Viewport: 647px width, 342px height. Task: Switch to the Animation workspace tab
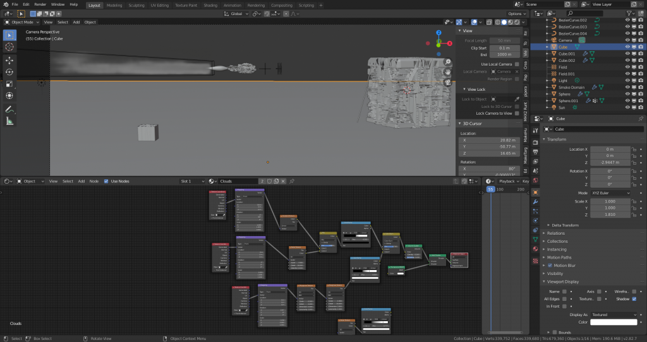[x=233, y=5]
